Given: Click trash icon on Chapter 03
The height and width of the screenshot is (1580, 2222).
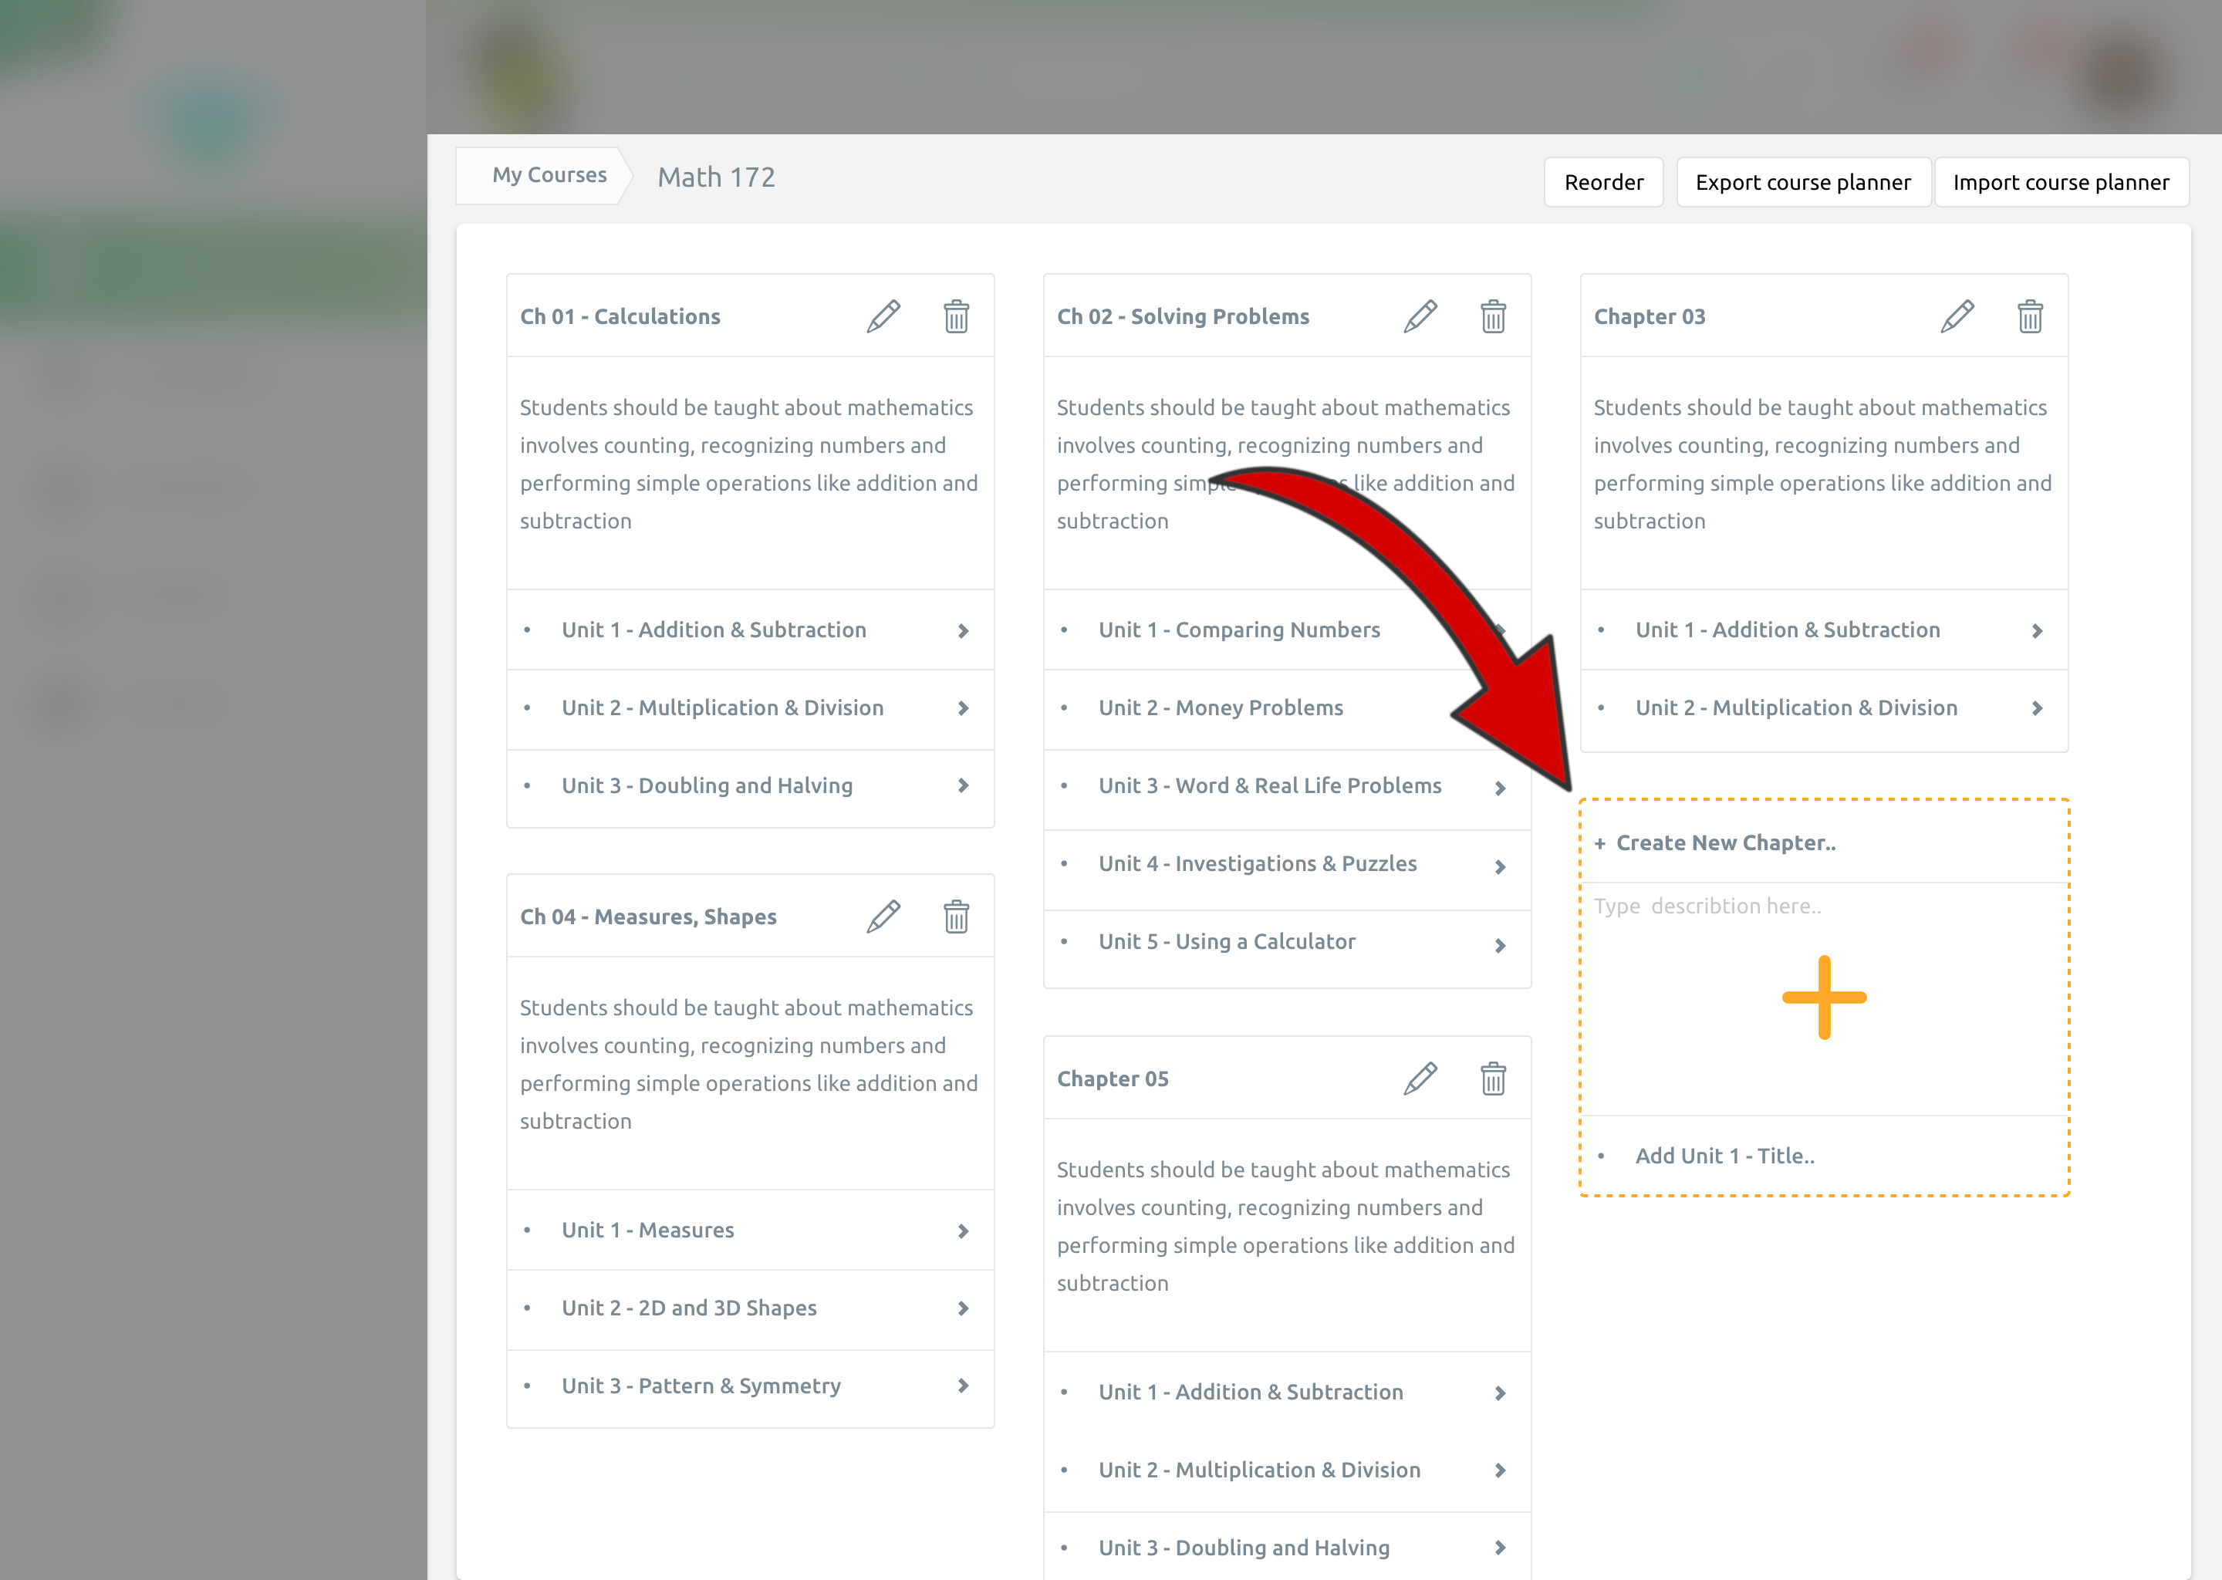Looking at the screenshot, I should coord(2029,316).
